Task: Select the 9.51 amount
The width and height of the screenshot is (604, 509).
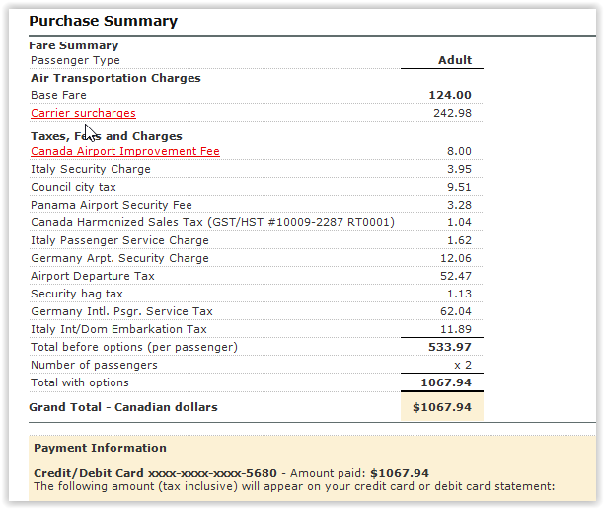Action: point(459,187)
